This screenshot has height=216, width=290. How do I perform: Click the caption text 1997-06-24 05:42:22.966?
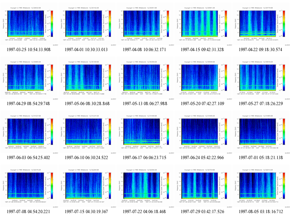(202, 158)
